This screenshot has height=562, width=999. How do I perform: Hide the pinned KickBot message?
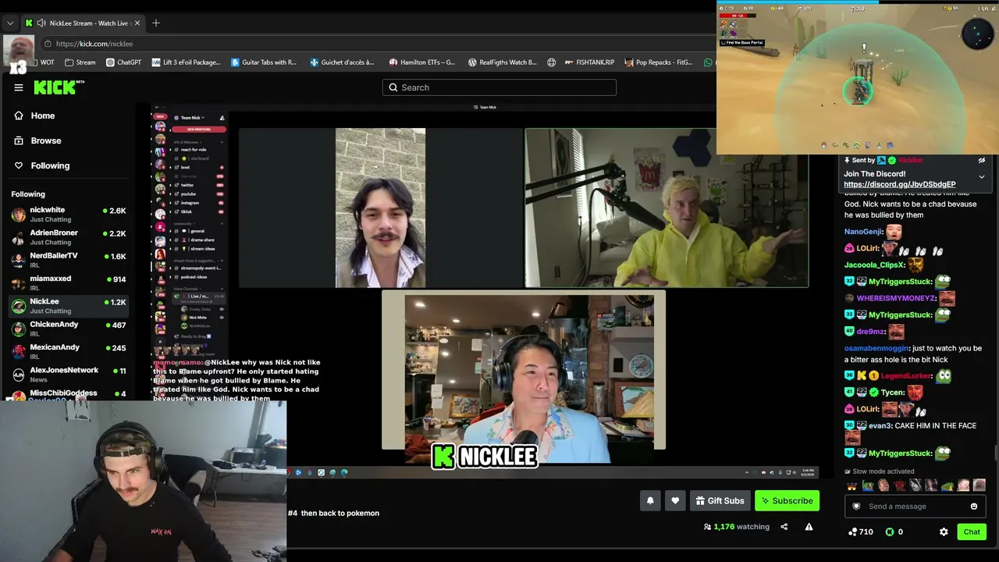point(982,160)
